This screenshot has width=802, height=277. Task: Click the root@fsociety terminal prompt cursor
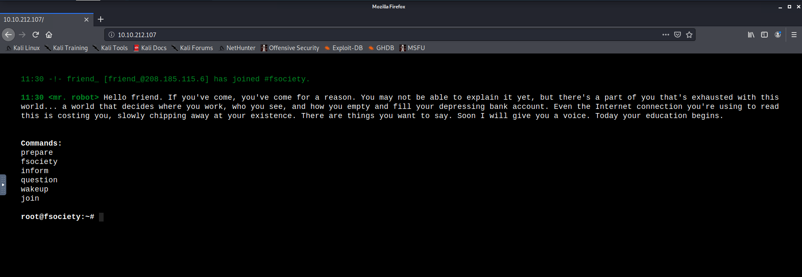tap(101, 217)
